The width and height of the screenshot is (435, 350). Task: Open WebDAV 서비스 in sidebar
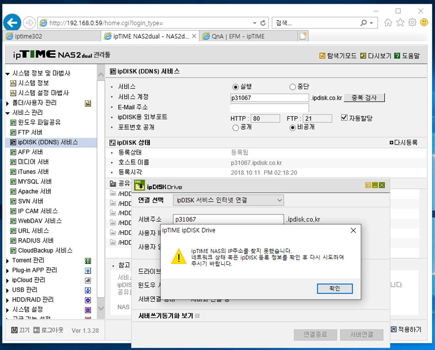(40, 221)
